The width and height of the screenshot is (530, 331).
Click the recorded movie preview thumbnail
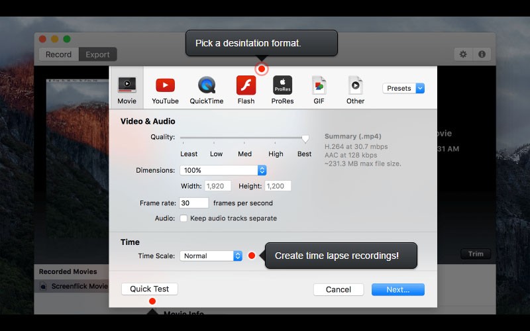click(x=78, y=158)
